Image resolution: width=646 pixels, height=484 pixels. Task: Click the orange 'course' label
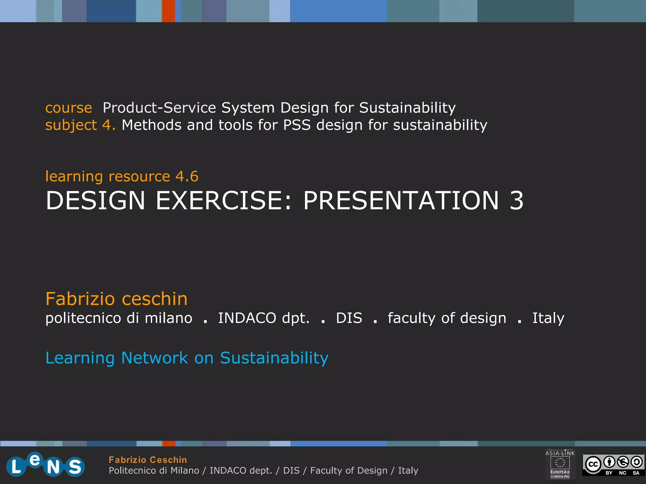(x=68, y=108)
